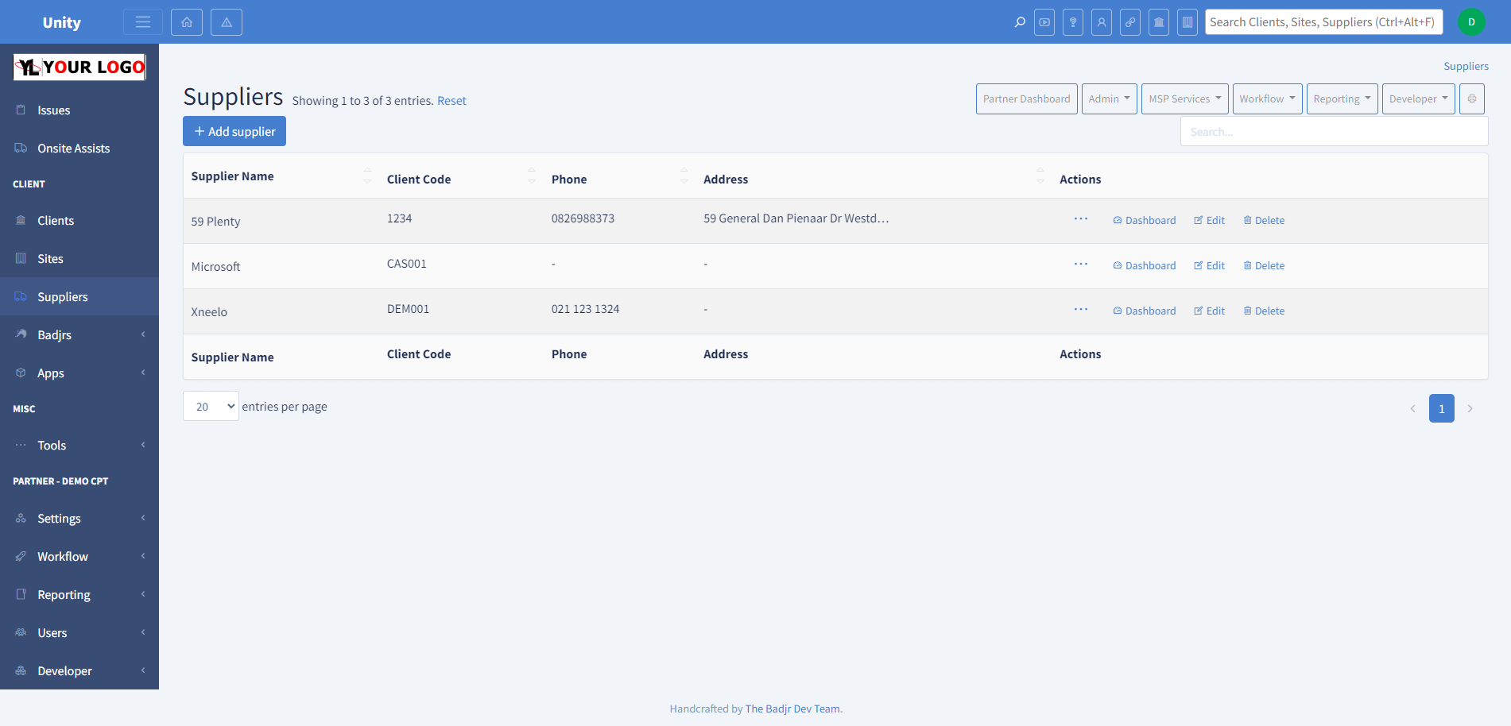Open the bank building icon in header
Screen dimensions: 1511x726
[1159, 22]
